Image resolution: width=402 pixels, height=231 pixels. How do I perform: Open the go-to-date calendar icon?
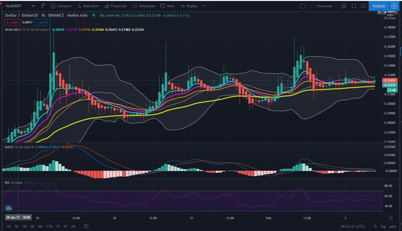point(86,226)
